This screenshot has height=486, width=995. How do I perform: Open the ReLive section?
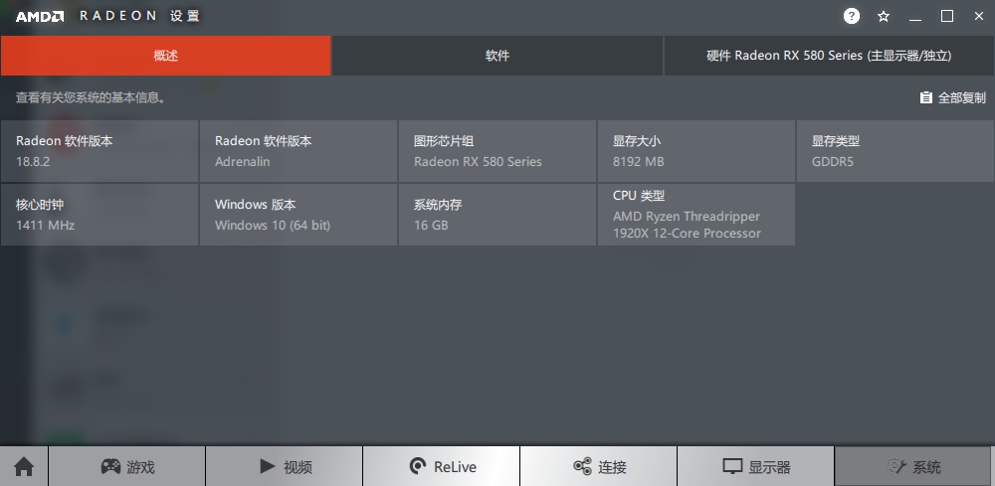pos(442,467)
